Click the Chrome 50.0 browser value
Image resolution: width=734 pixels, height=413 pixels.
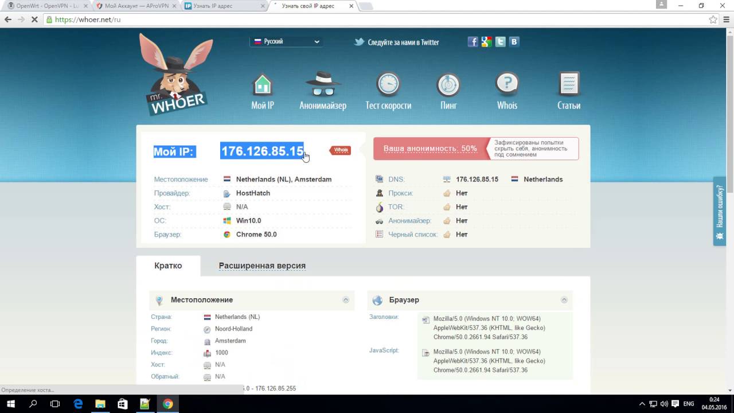[x=256, y=235]
